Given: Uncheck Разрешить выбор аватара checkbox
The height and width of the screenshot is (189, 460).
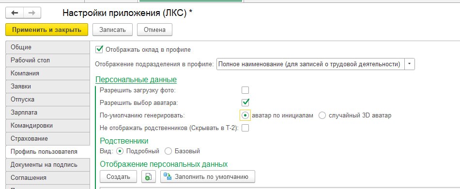Looking at the screenshot, I should point(245,102).
